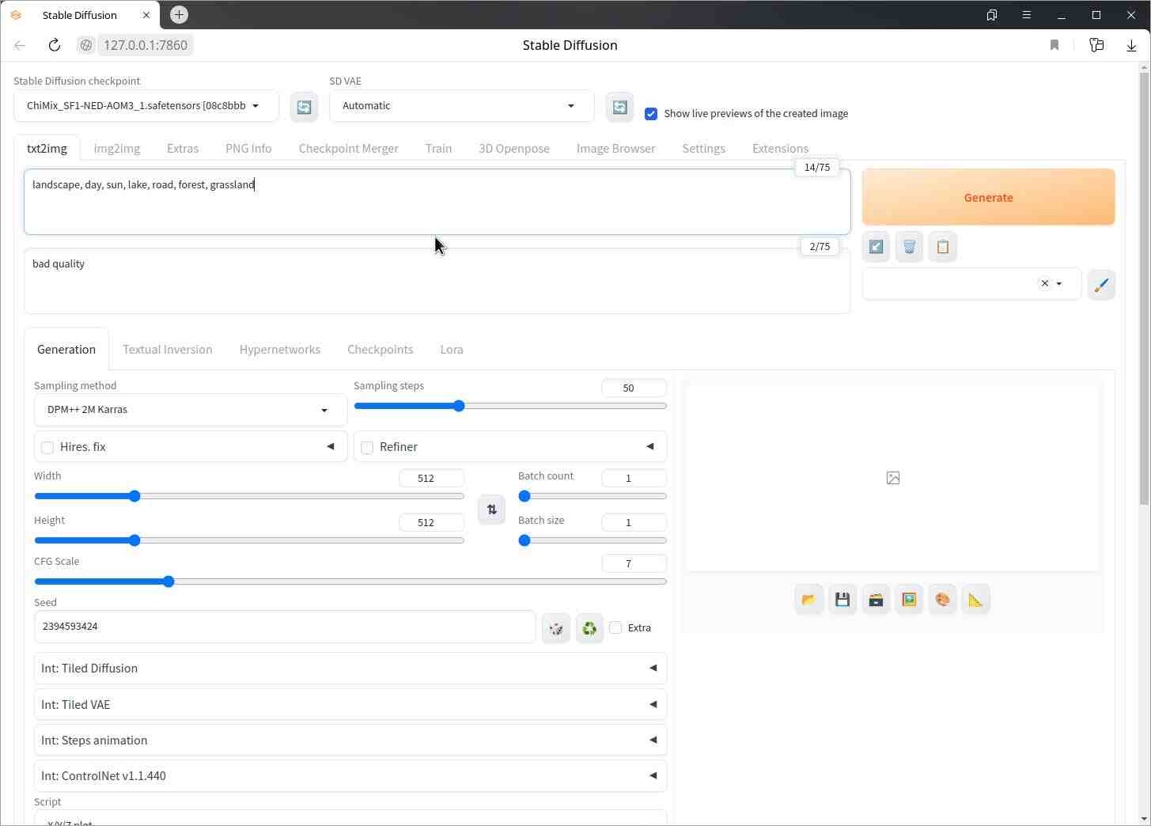Click the negative prompt text box
Image resolution: width=1151 pixels, height=826 pixels.
(437, 281)
